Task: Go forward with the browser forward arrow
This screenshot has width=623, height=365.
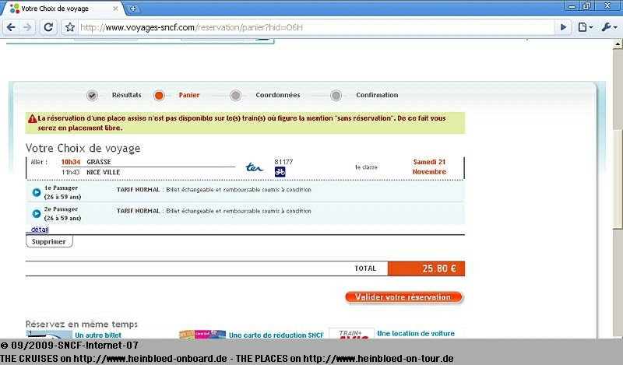Action: 27,27
